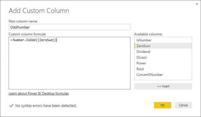The height and width of the screenshot is (117, 201).
Task: Click the 'New column name' label
Action: coord(23,21)
